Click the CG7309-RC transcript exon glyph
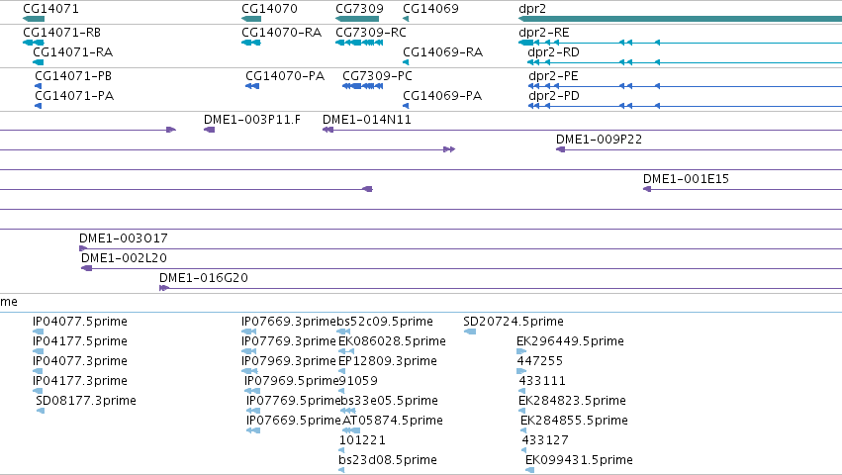 click(359, 43)
